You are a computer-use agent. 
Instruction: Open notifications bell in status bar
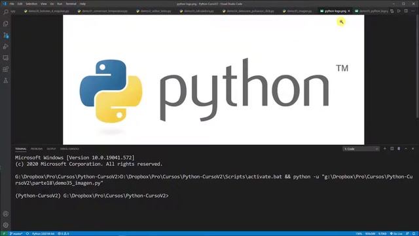point(414,233)
